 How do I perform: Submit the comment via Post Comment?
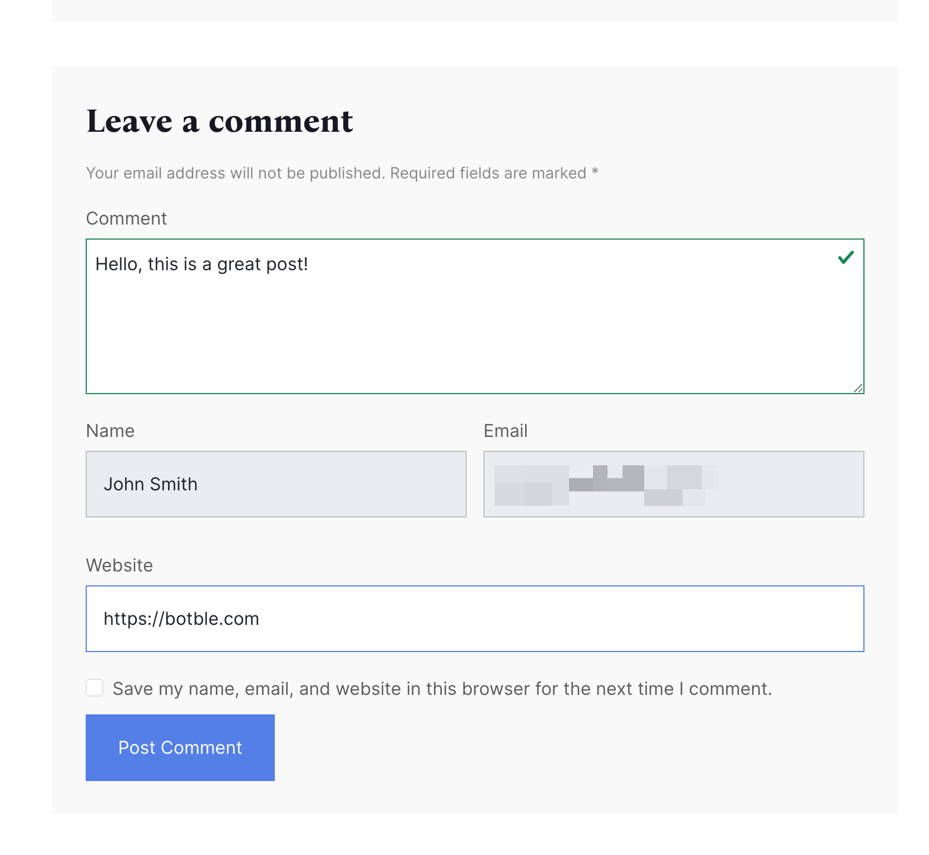[x=180, y=748]
